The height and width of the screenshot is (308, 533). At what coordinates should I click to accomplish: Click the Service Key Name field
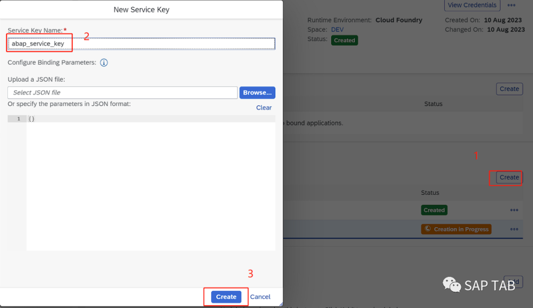coord(142,43)
